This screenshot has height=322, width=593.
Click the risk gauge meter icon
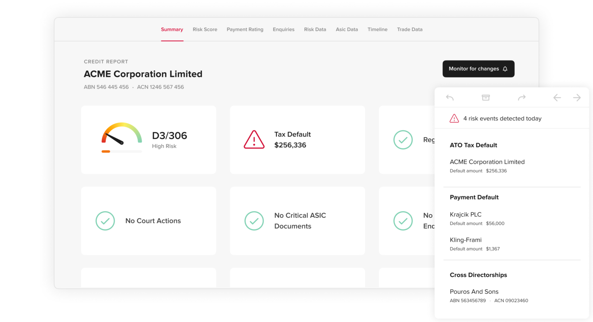tap(121, 137)
